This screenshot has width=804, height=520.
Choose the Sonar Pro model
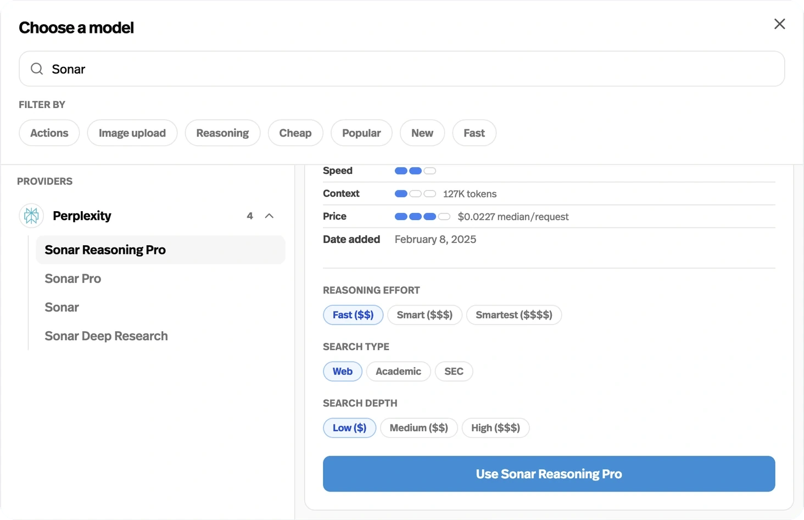tap(73, 279)
